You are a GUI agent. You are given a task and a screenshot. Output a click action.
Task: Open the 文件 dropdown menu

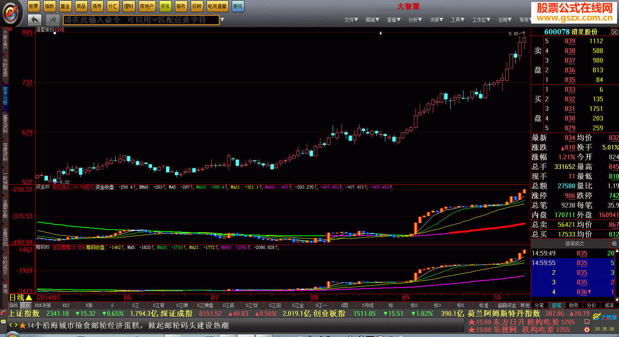click(351, 20)
